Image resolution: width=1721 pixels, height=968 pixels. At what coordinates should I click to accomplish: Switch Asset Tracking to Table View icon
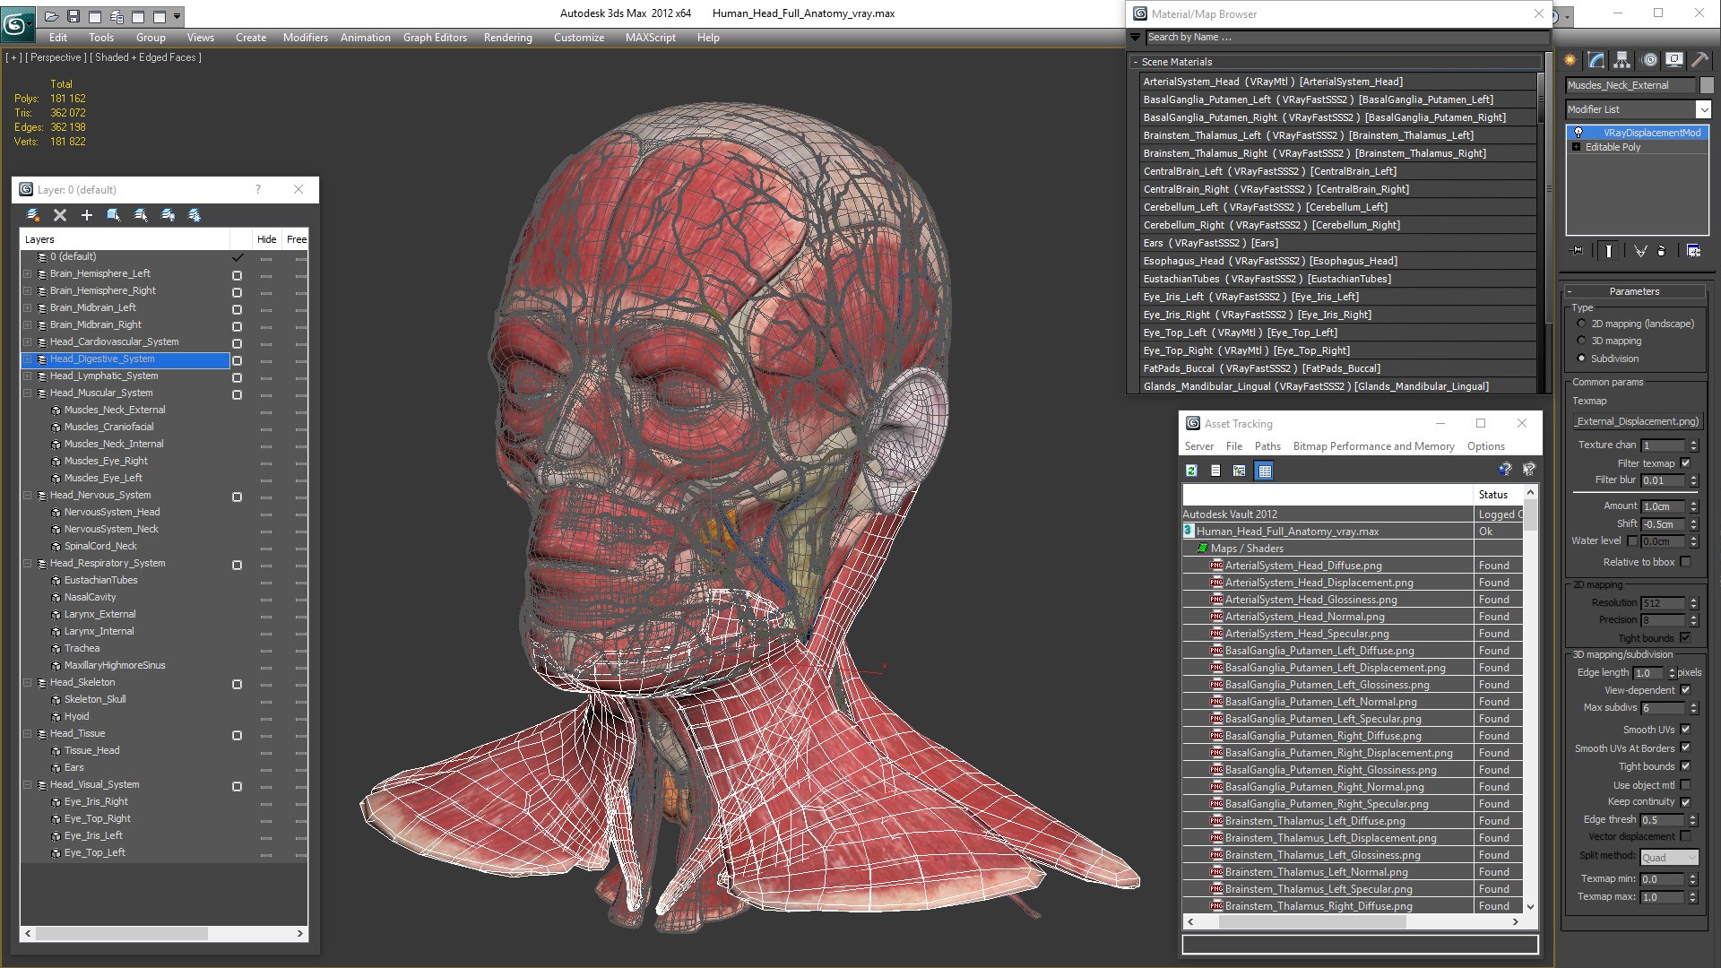coord(1264,471)
